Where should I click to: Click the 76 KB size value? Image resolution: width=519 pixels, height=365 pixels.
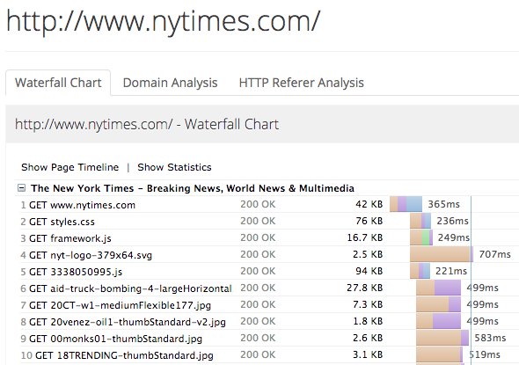[x=369, y=221]
